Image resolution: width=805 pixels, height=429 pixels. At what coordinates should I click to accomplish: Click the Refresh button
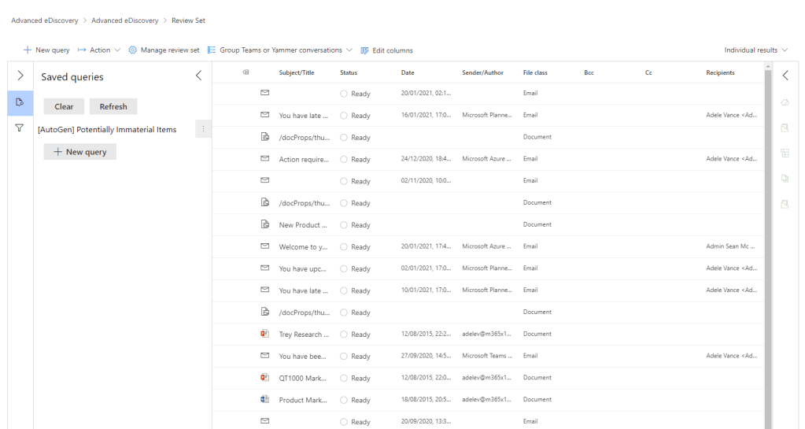(113, 106)
